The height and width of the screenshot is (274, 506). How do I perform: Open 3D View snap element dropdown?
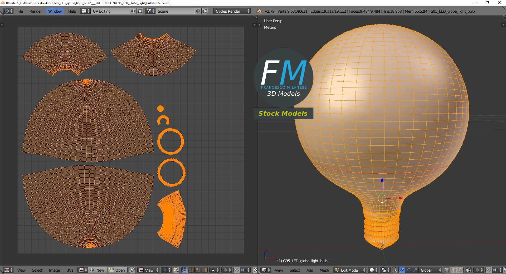(x=497, y=270)
